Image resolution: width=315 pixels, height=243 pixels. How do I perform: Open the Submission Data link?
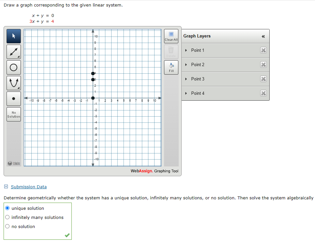pyautogui.click(x=28, y=187)
